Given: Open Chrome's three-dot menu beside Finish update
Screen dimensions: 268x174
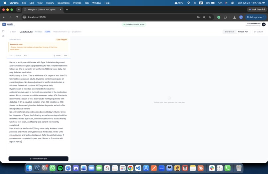Looking at the screenshot, I should pyautogui.click(x=264, y=17).
